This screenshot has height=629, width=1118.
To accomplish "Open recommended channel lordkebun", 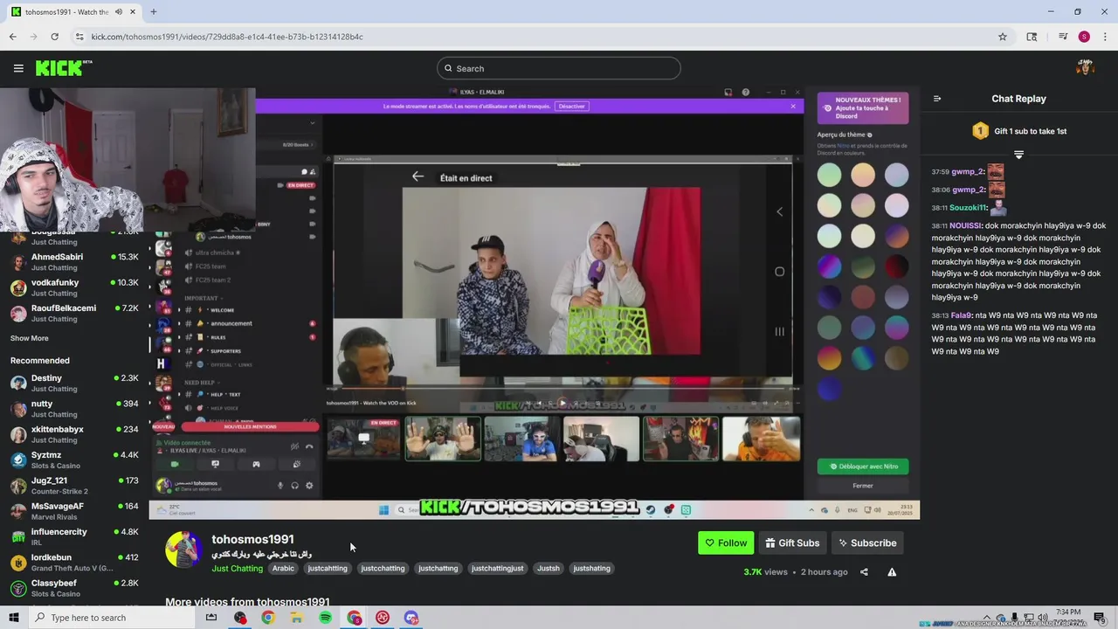I will 74,562.
